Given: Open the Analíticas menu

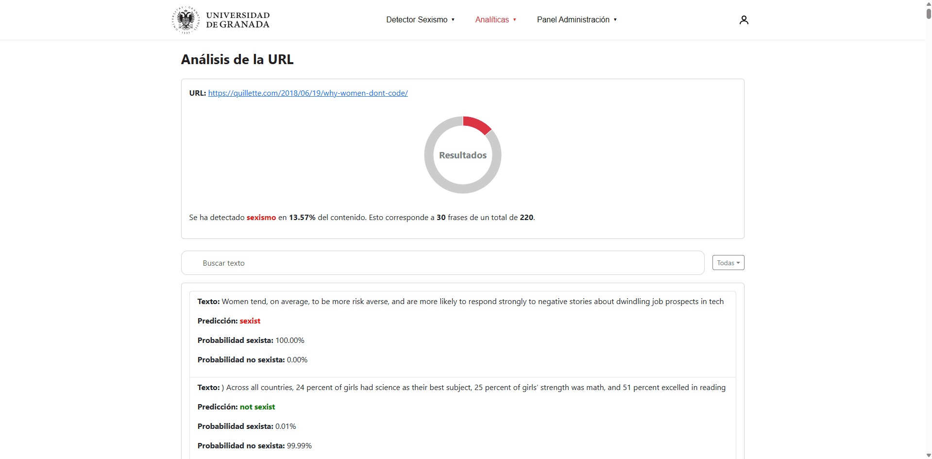Looking at the screenshot, I should coord(496,19).
